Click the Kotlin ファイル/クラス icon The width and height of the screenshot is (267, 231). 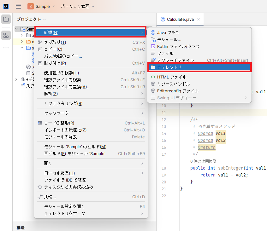153,46
